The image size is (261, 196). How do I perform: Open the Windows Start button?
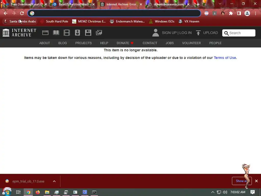[7, 192]
